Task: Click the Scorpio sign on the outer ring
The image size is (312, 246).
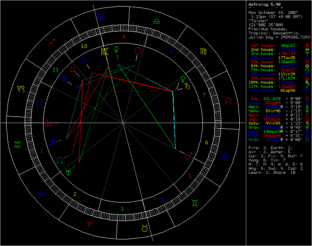Action: tap(101, 18)
